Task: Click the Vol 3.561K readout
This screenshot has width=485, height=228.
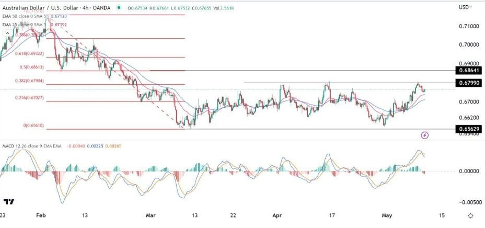Action: 224,8
